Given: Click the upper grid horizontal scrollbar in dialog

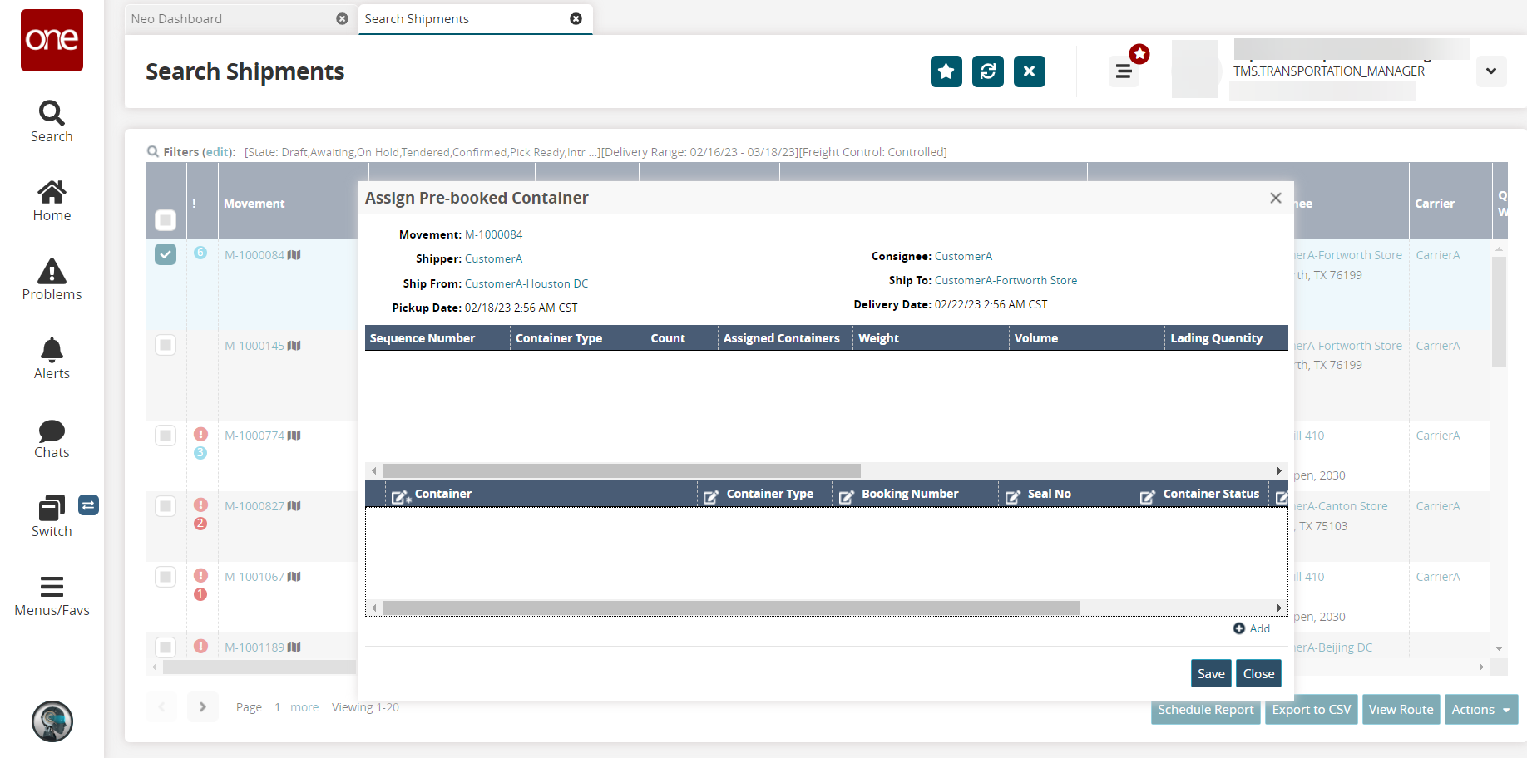Looking at the screenshot, I should click(621, 470).
